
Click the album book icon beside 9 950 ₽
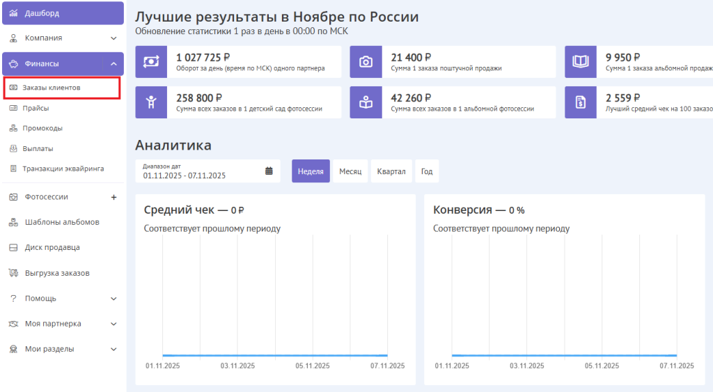pyautogui.click(x=580, y=62)
